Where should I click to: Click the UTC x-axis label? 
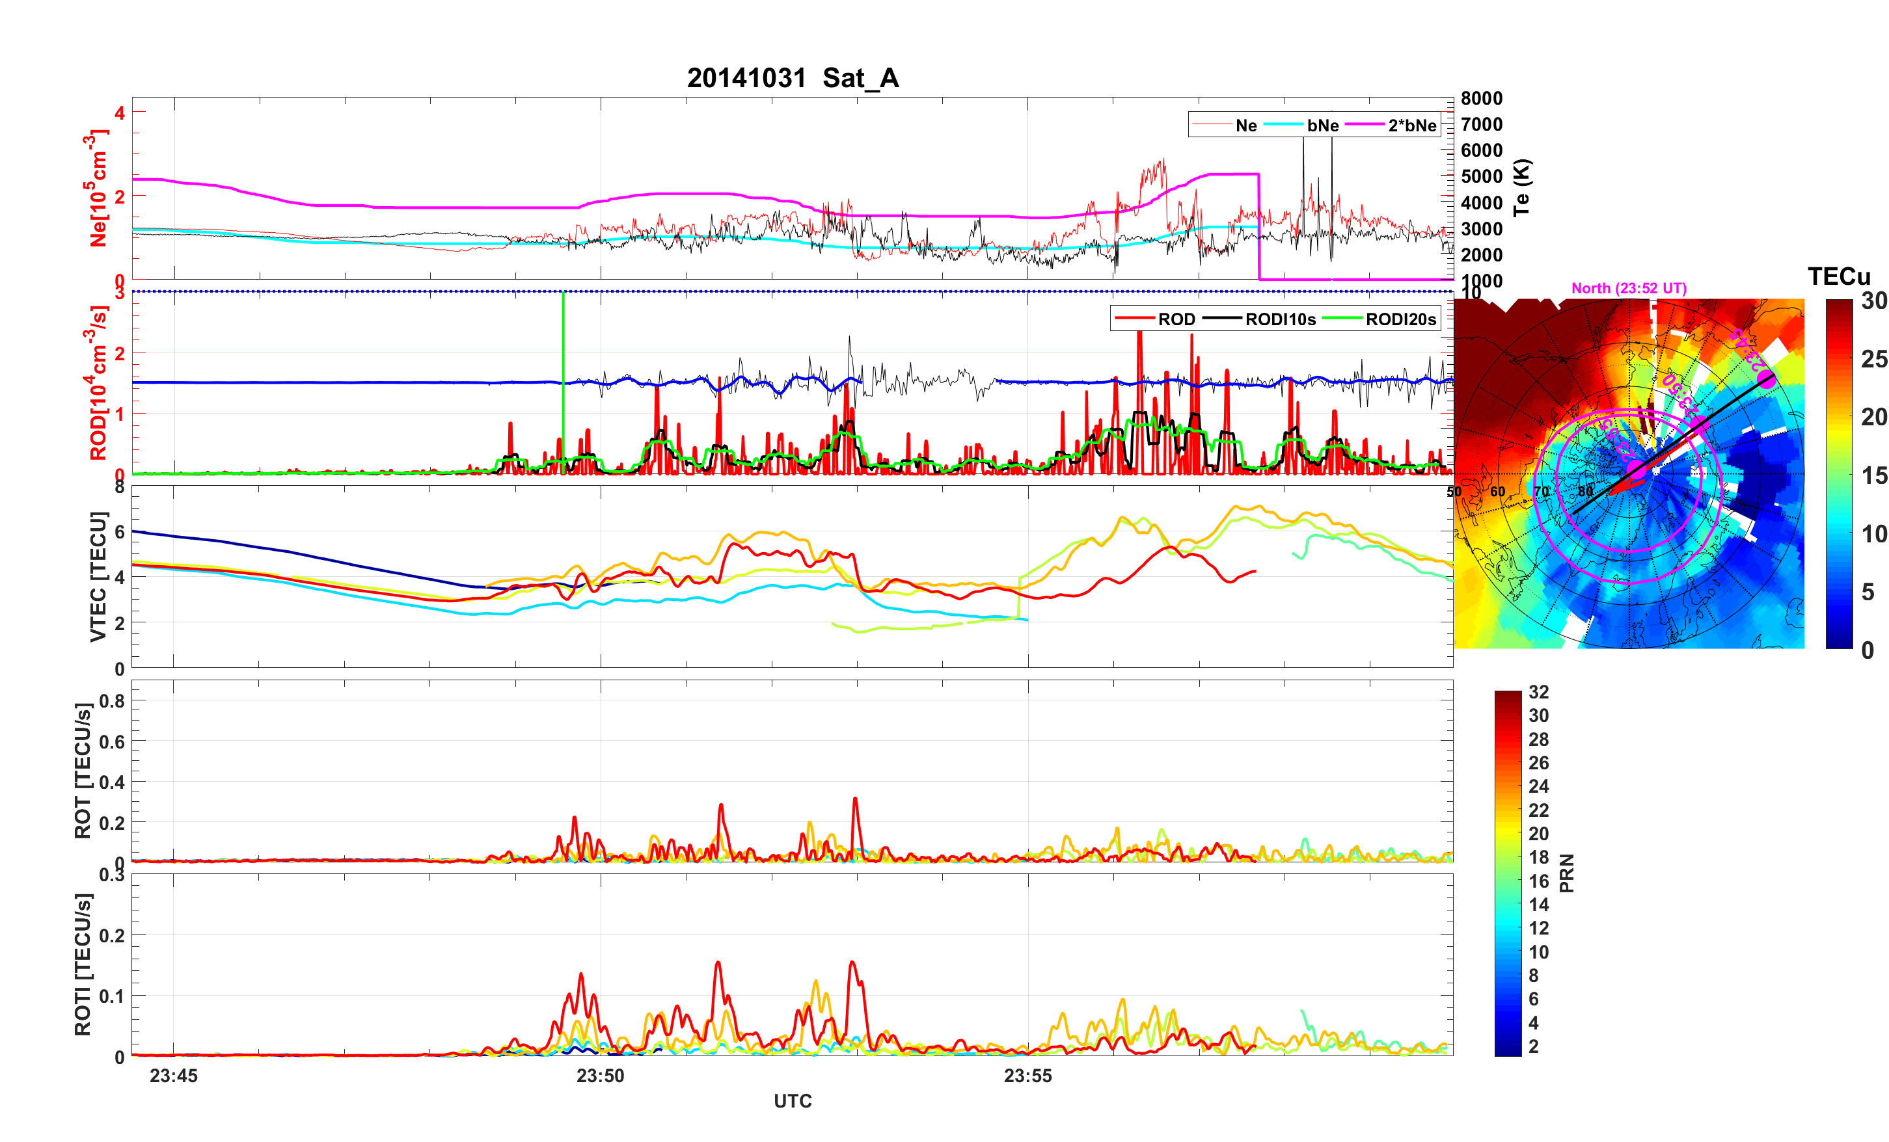[x=792, y=1100]
